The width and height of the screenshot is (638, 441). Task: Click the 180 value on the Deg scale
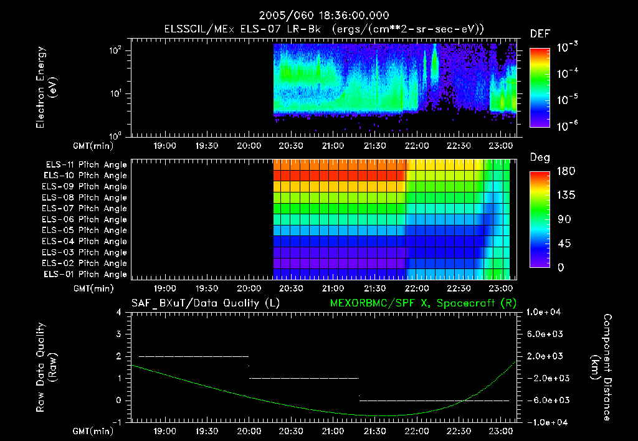(566, 171)
